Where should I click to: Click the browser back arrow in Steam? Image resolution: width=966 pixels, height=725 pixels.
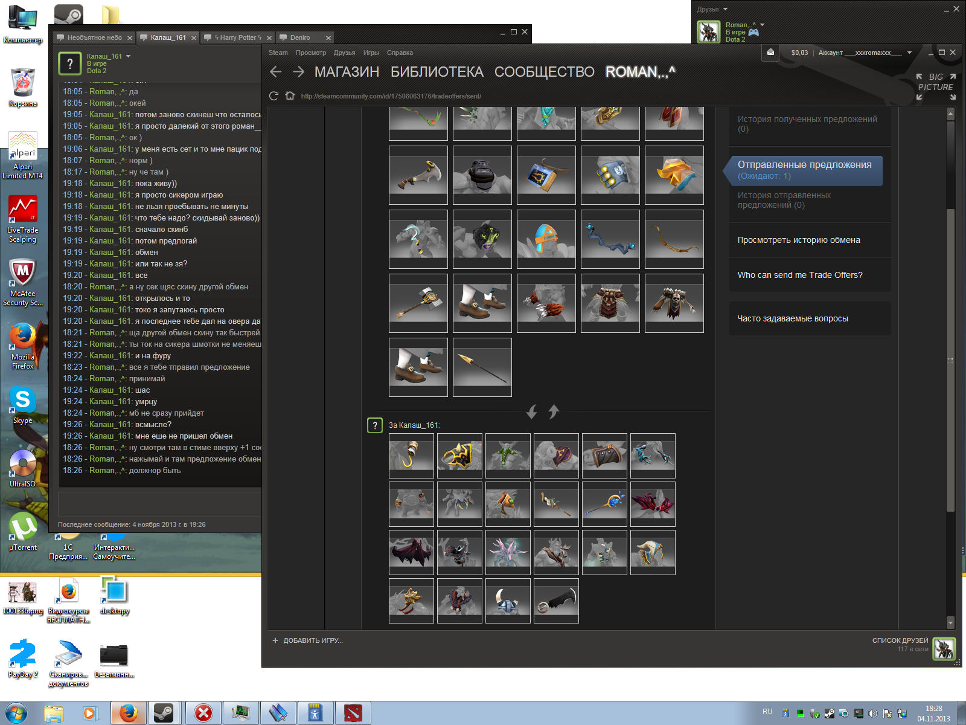pos(276,72)
